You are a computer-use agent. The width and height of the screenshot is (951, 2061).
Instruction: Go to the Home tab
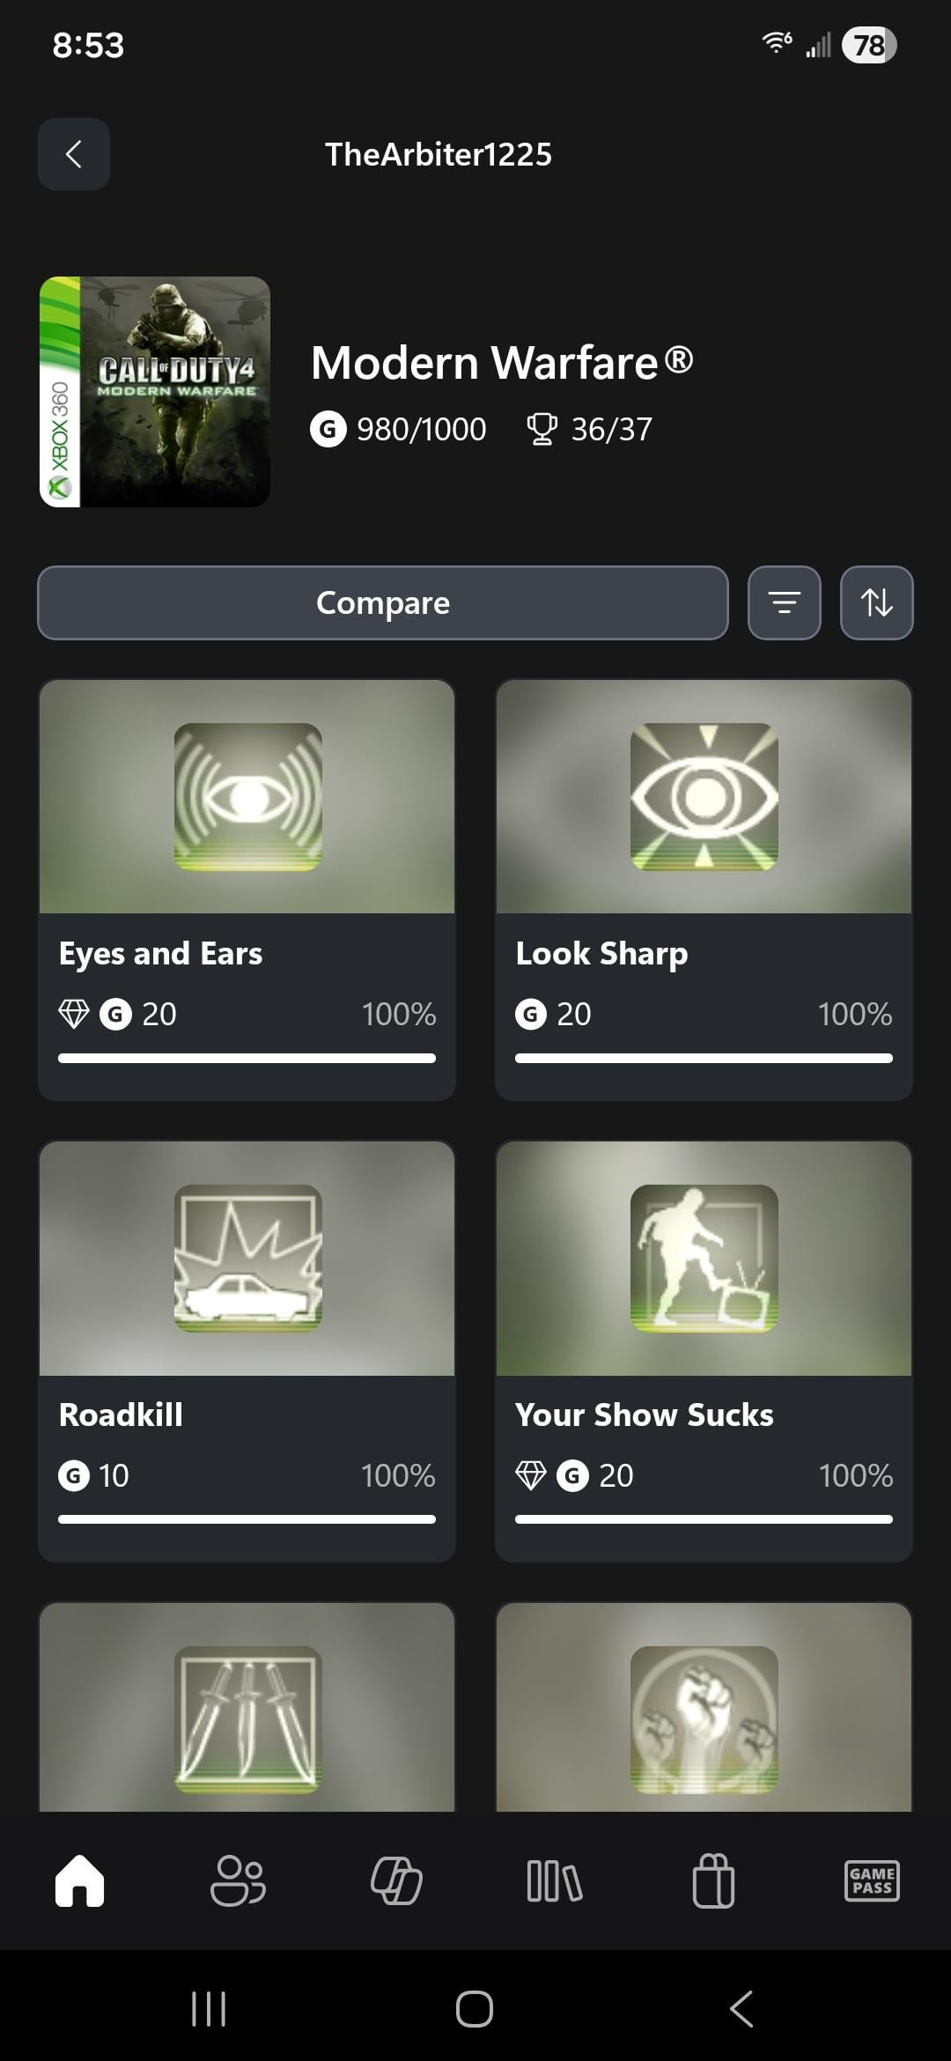(x=79, y=1880)
